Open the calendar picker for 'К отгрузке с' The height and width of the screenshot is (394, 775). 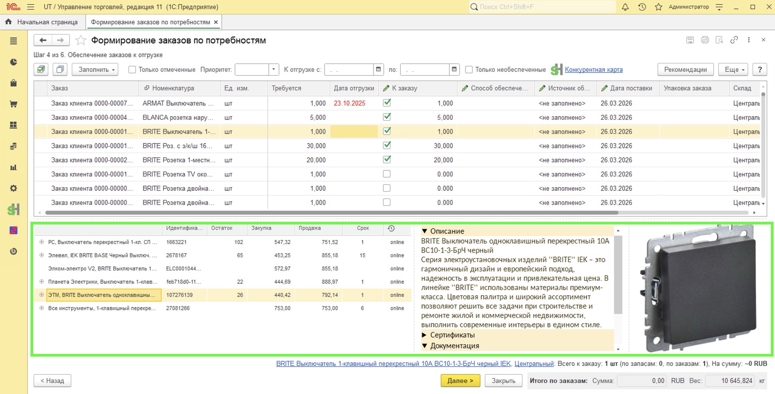point(378,70)
